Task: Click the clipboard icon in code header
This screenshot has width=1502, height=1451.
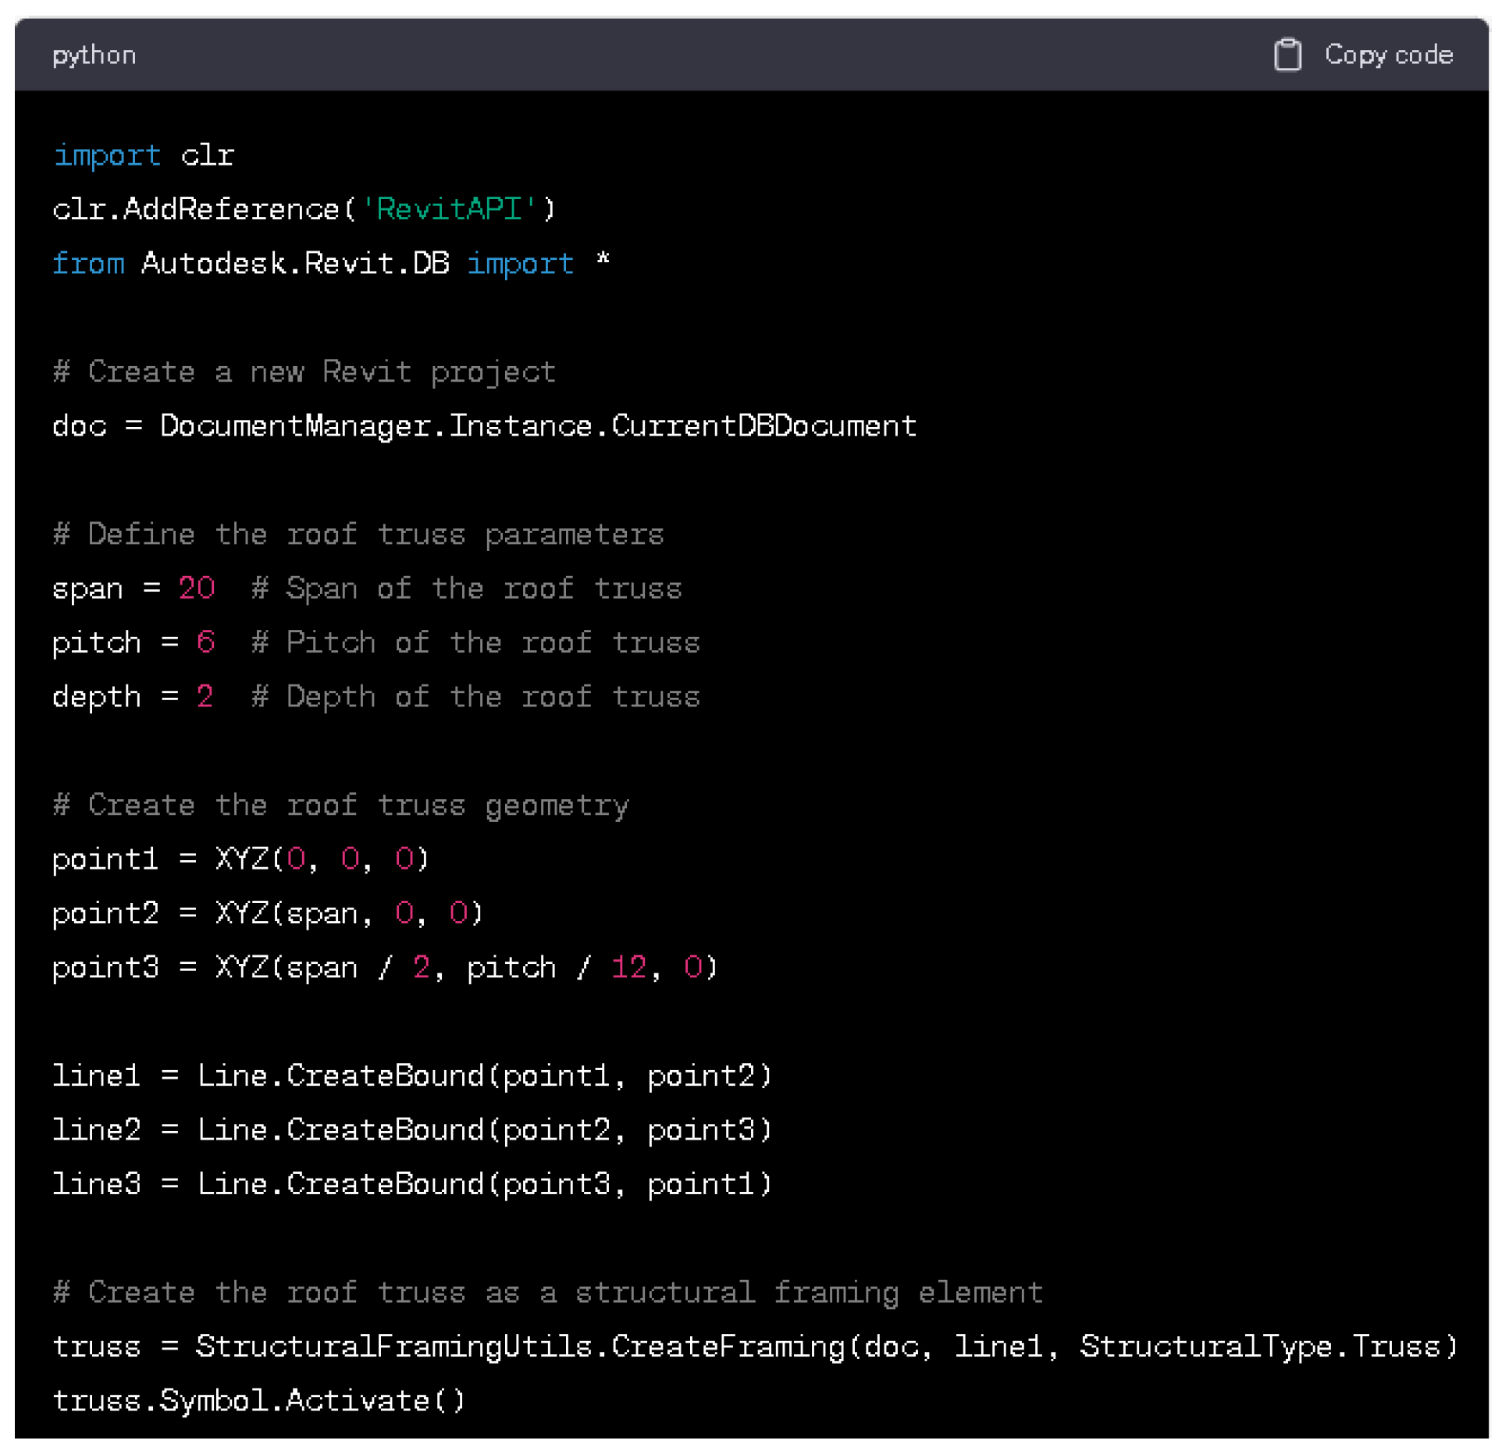Action: 1287,55
